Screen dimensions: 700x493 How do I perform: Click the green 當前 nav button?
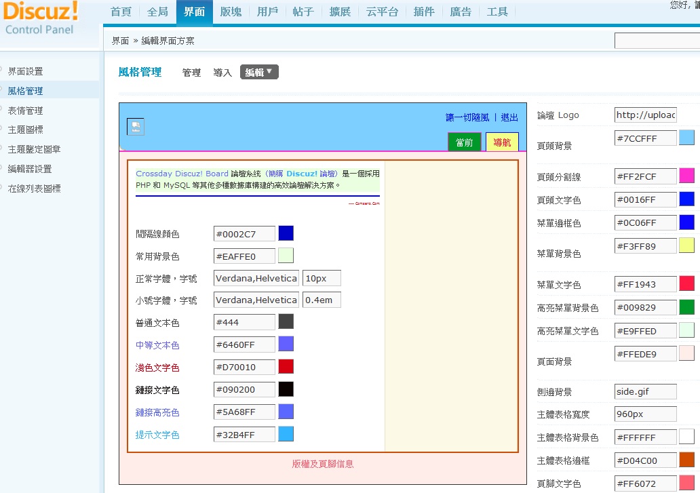(464, 142)
